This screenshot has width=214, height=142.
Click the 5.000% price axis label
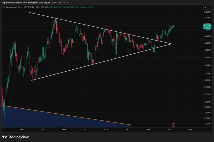tap(207, 18)
